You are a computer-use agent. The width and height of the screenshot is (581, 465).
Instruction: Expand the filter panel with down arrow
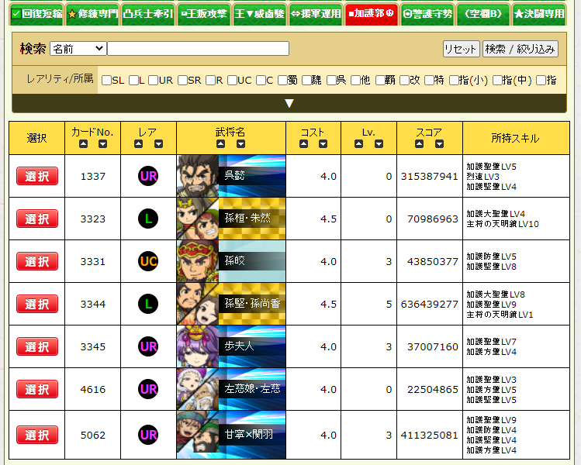pyautogui.click(x=289, y=103)
